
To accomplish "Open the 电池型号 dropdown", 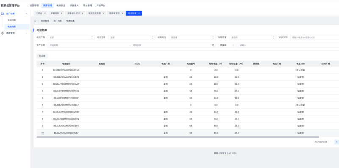I will 132,37.
